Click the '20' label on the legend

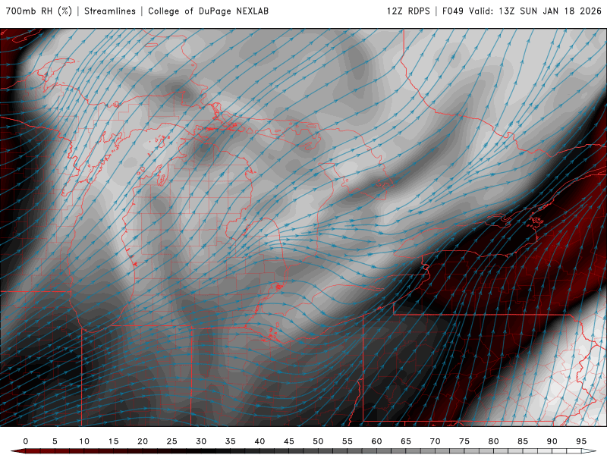(x=143, y=441)
